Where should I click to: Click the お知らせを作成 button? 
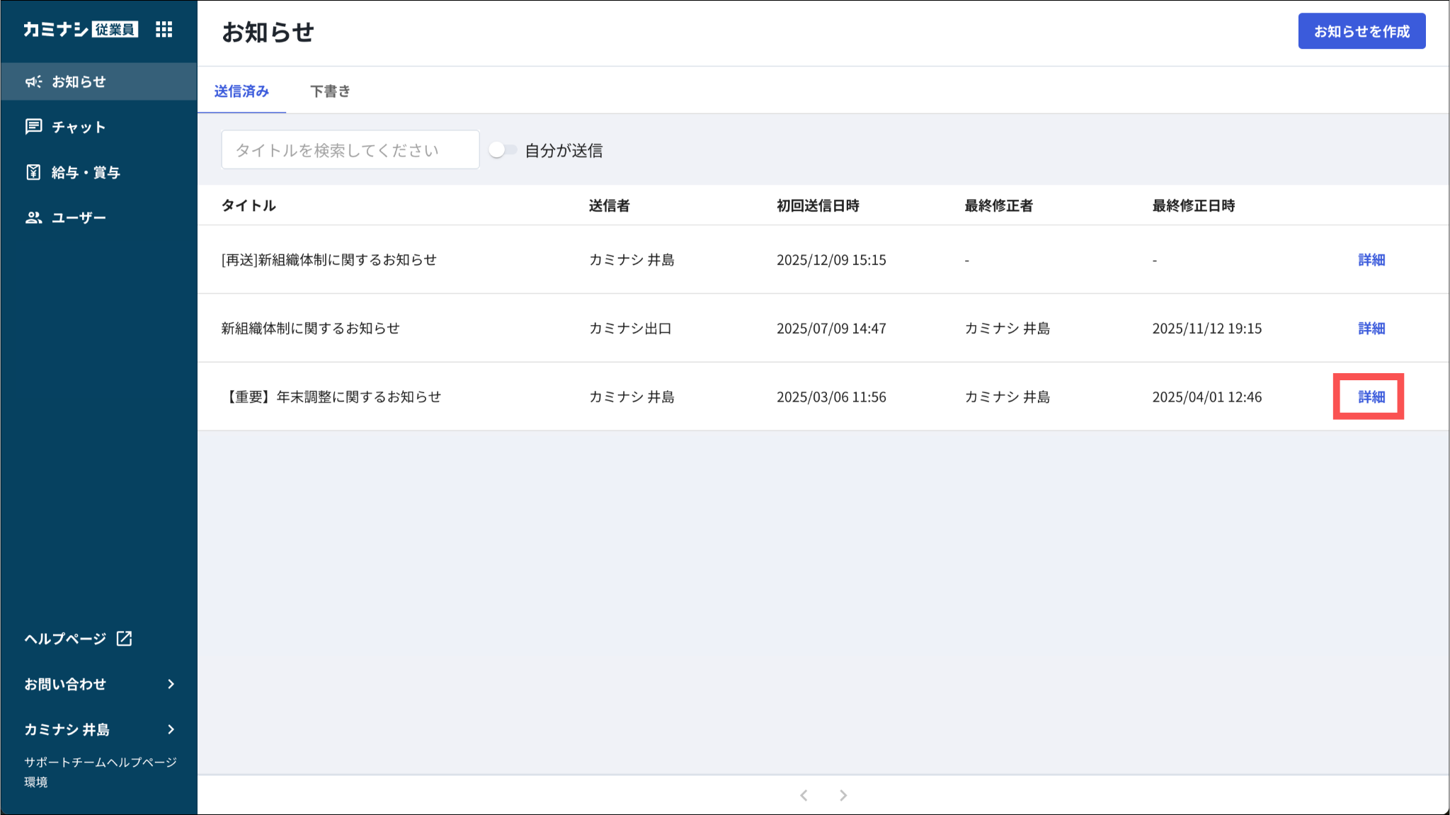click(1361, 31)
